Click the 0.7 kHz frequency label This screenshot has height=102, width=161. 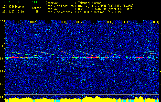tap(2, 84)
